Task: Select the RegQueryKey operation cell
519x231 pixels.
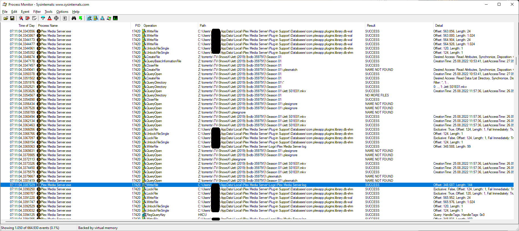Action: point(156,215)
